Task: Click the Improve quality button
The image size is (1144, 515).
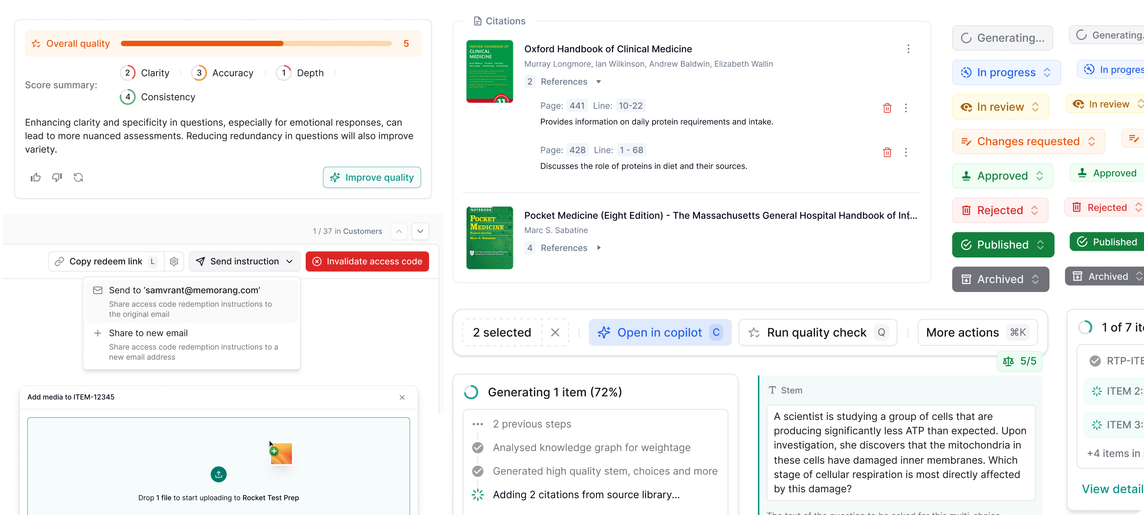Action: [372, 177]
